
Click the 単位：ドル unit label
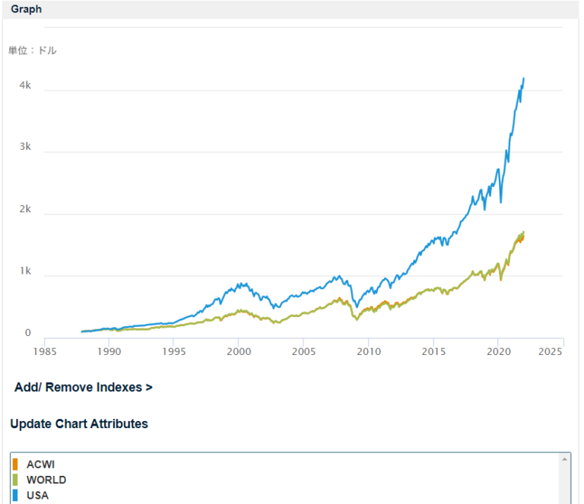tap(33, 51)
